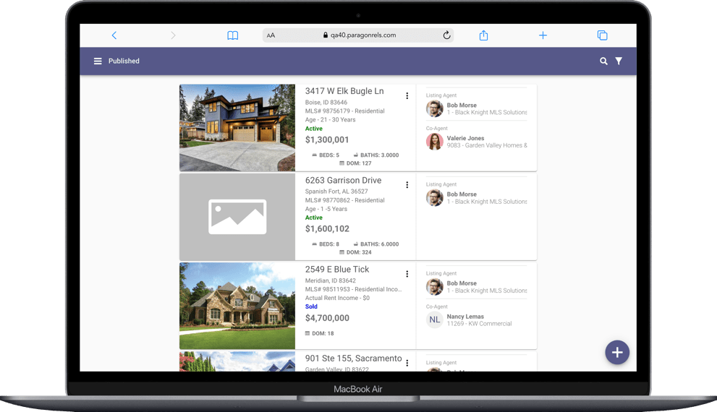Click Bob Morse avatar on Garrison Drive listing
717x412 pixels.
(x=434, y=198)
